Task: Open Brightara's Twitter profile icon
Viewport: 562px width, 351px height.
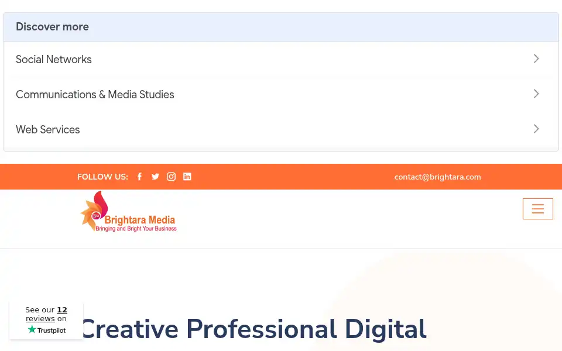Action: click(155, 177)
